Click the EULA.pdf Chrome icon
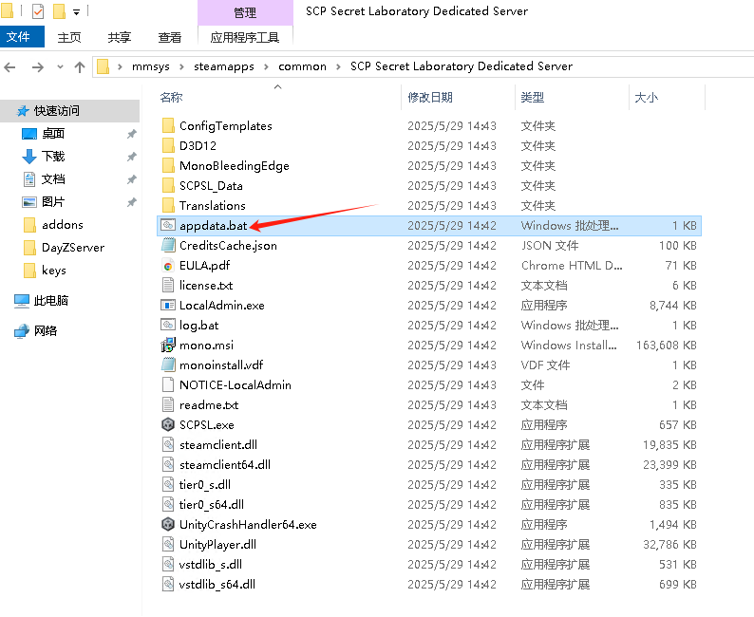This screenshot has height=617, width=754. (168, 265)
